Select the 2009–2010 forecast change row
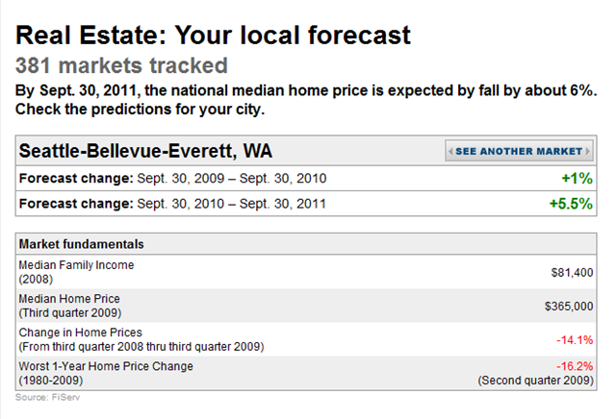Image resolution: width=616 pixels, height=419 pixels. 306,179
